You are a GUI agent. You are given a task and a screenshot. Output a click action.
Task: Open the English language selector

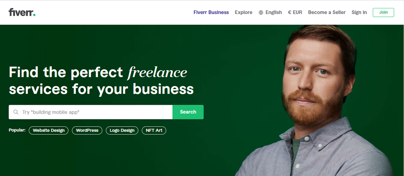click(270, 12)
